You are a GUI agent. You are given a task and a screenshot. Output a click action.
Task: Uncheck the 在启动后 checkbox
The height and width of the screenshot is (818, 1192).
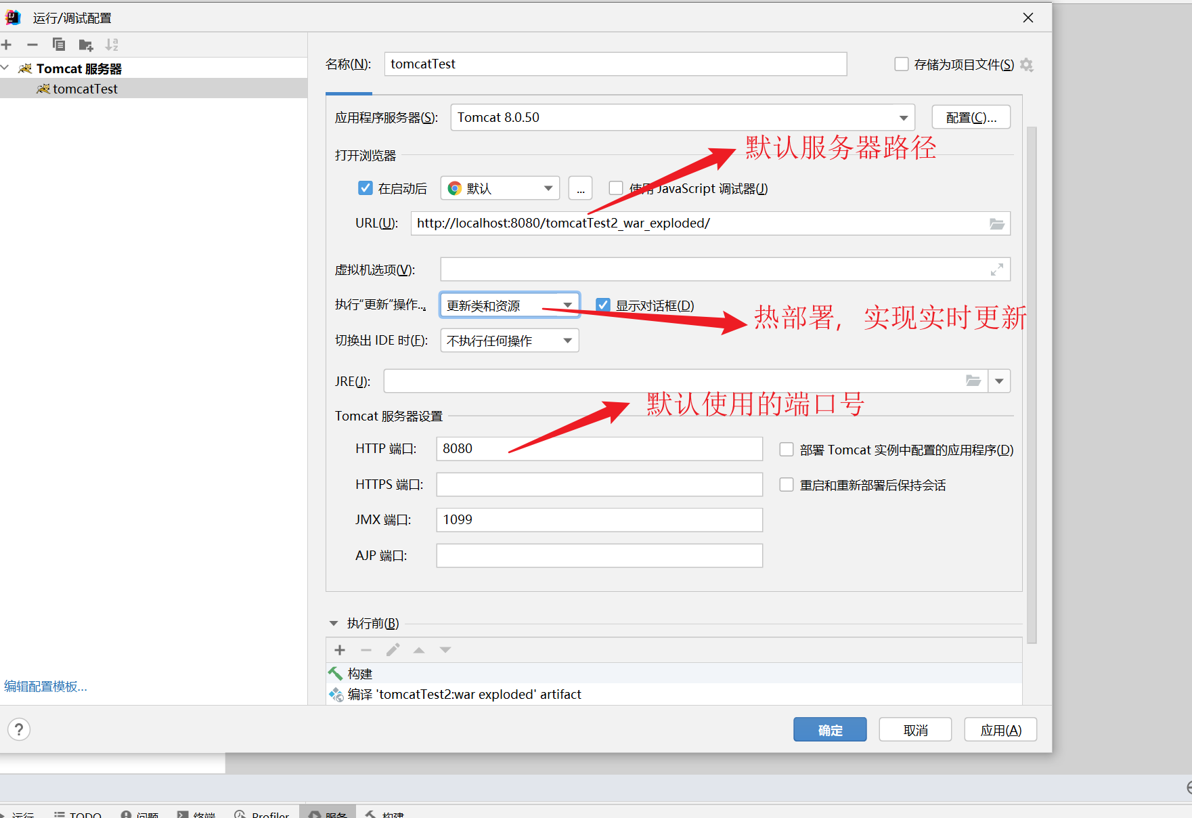click(366, 188)
